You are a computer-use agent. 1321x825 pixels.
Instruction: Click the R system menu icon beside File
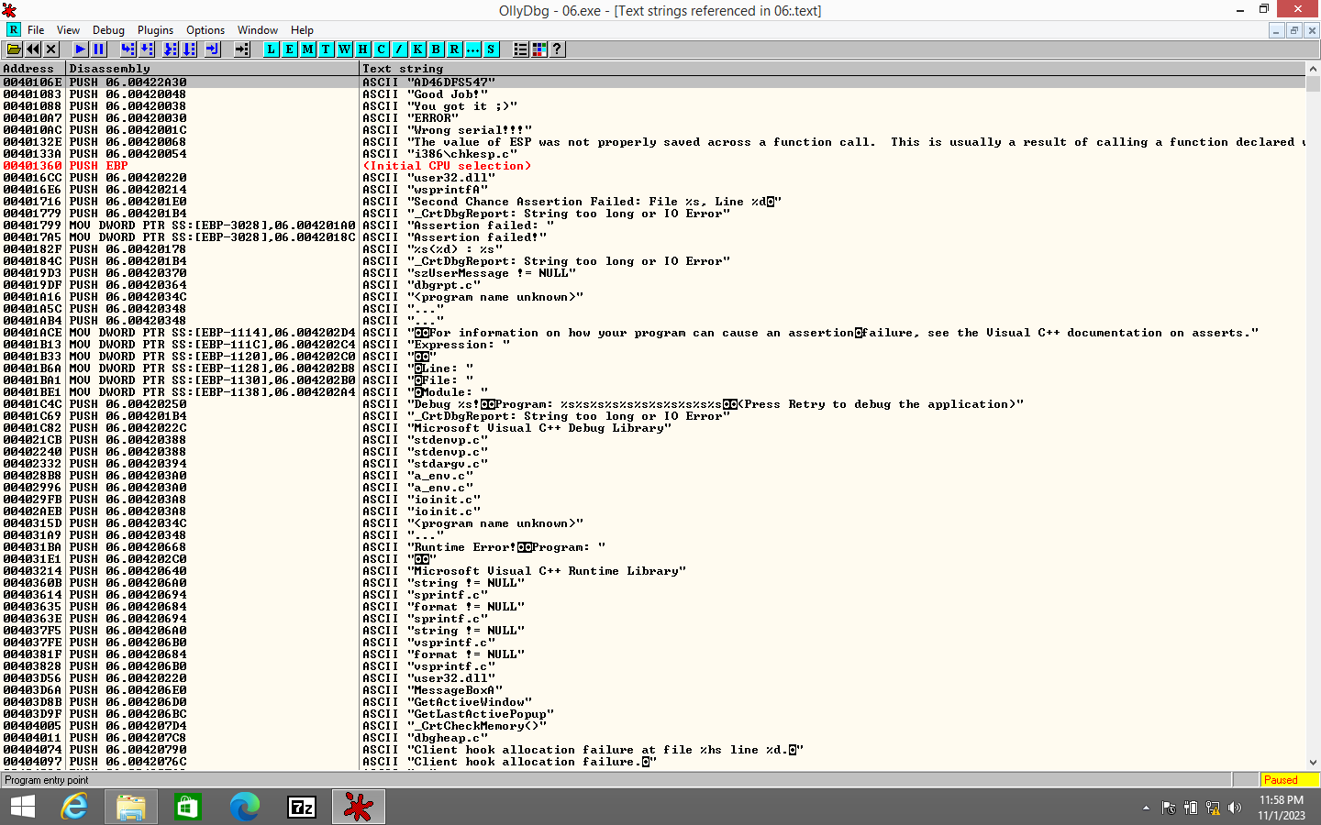pyautogui.click(x=13, y=30)
